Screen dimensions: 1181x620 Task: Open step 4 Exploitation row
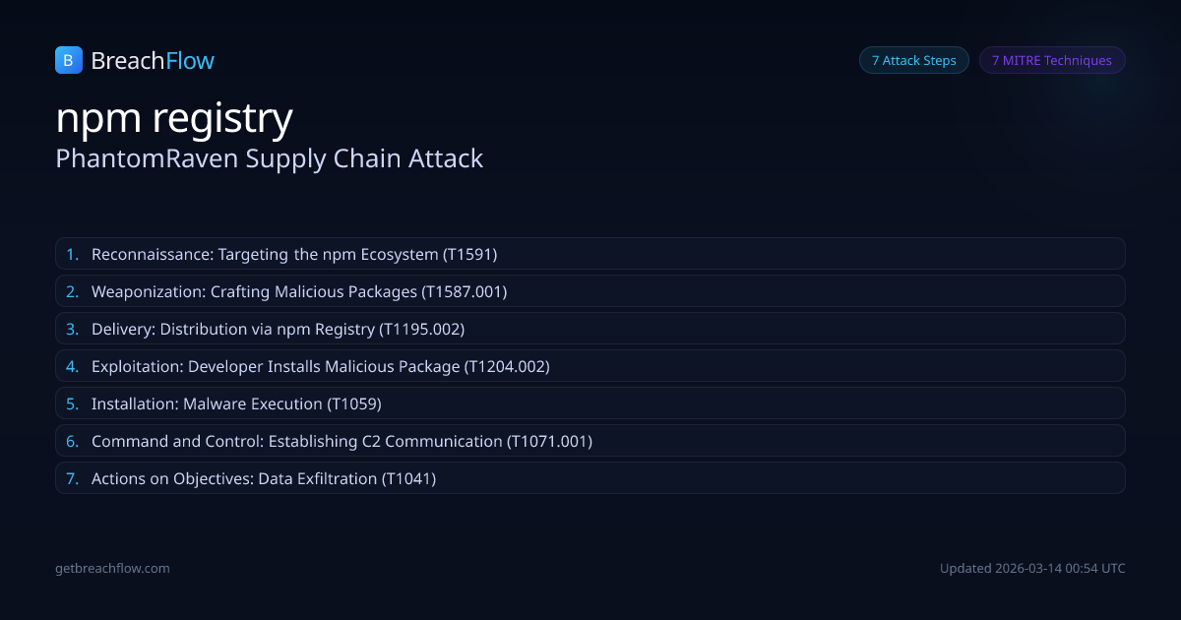(x=590, y=366)
